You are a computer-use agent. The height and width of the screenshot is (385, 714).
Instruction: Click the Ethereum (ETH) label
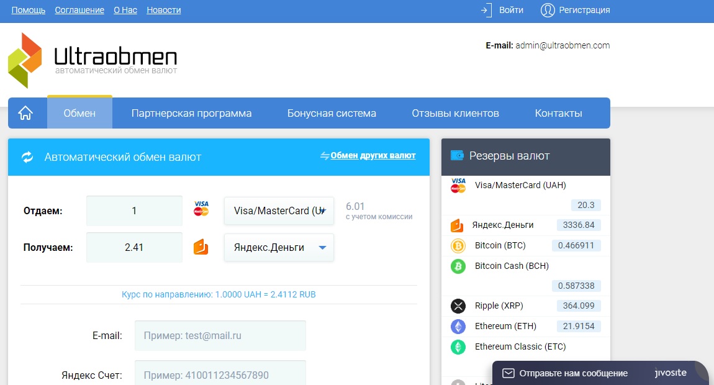click(x=505, y=326)
